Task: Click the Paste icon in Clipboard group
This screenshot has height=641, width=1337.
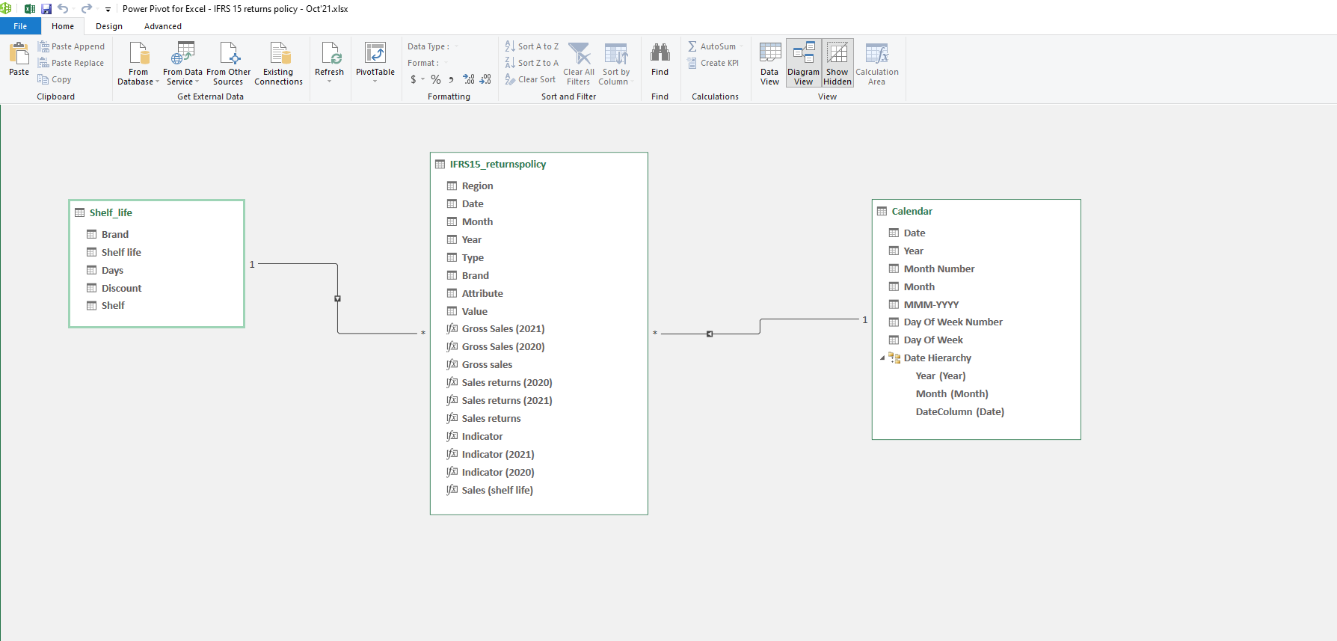Action: click(19, 59)
